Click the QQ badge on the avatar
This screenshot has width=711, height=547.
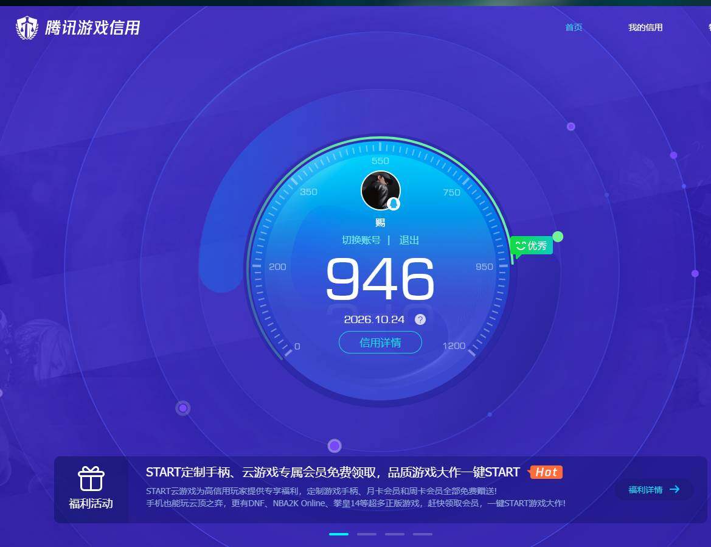(x=394, y=204)
